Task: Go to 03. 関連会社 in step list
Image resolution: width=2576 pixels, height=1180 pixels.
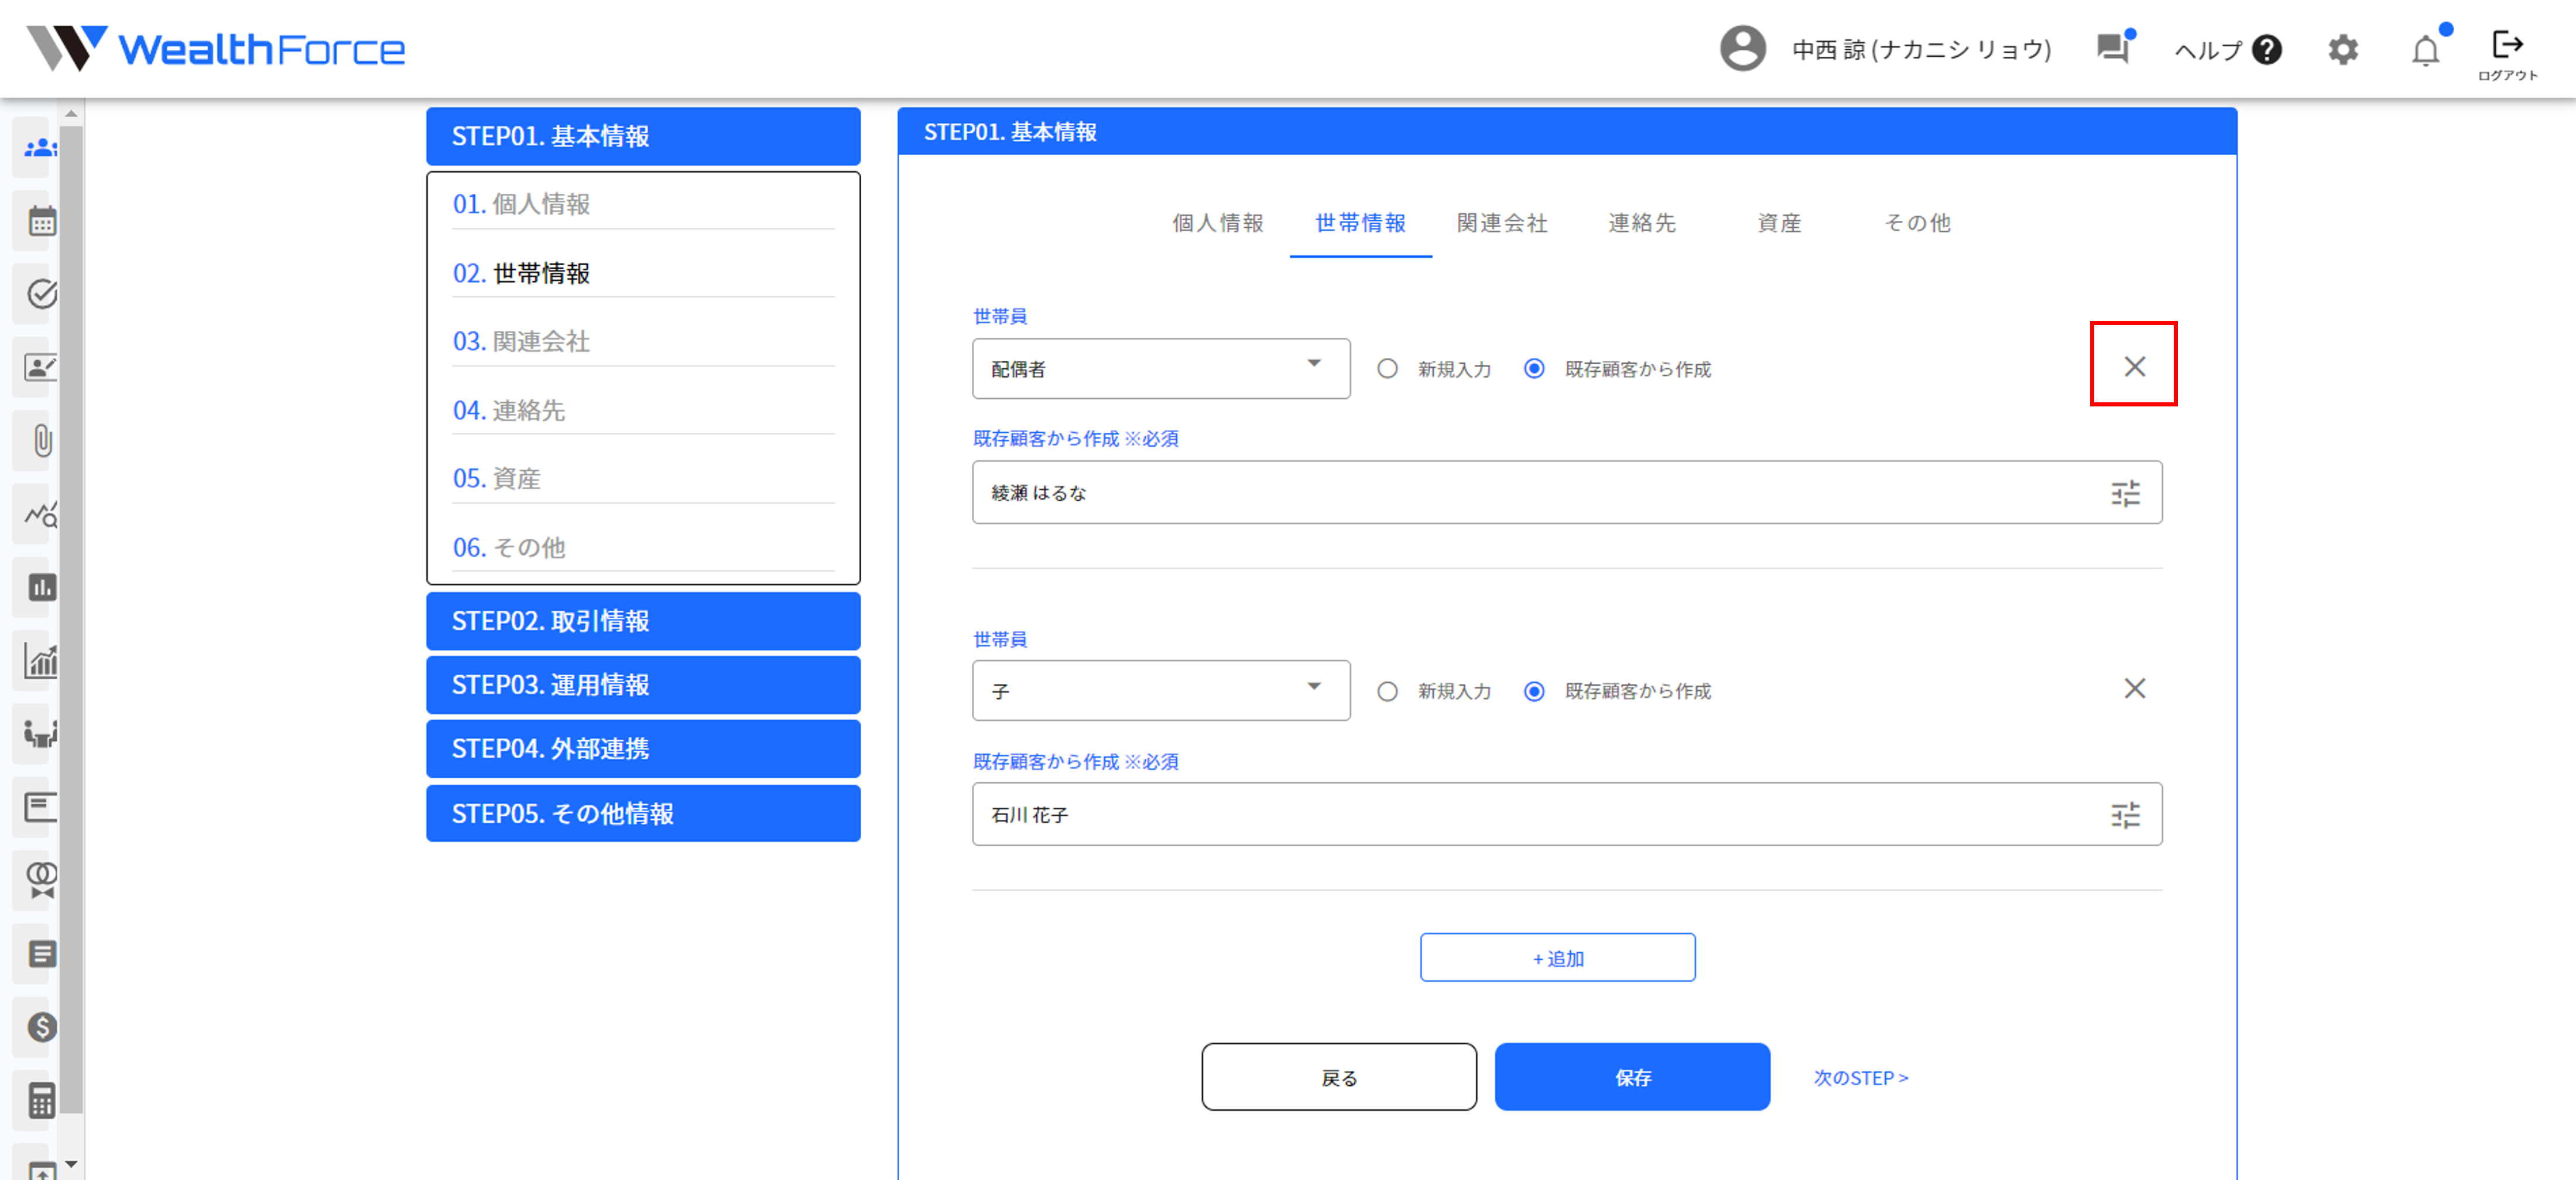Action: click(643, 341)
